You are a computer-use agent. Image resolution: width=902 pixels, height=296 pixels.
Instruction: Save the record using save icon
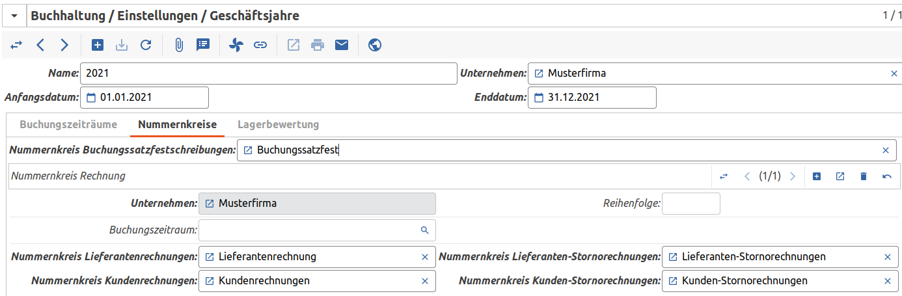[x=122, y=45]
